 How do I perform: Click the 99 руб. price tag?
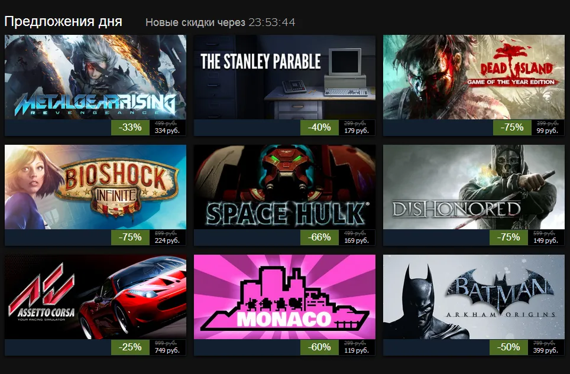click(x=547, y=131)
